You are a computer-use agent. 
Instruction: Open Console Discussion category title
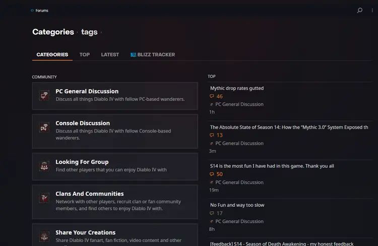83,123
